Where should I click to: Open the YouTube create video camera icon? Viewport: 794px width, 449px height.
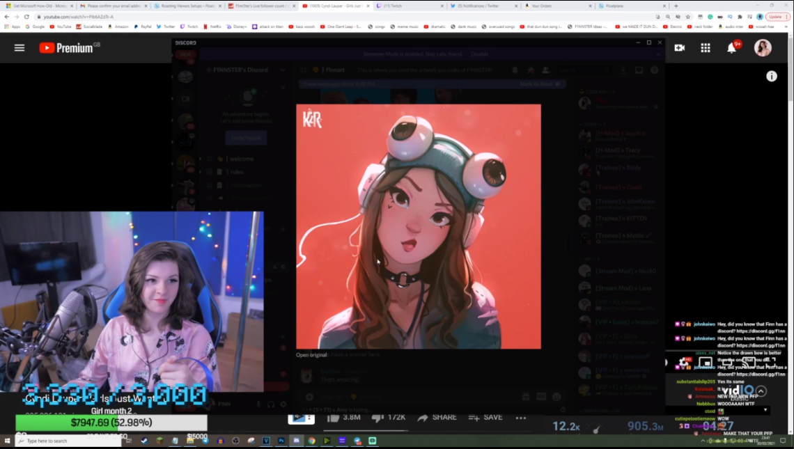point(680,47)
